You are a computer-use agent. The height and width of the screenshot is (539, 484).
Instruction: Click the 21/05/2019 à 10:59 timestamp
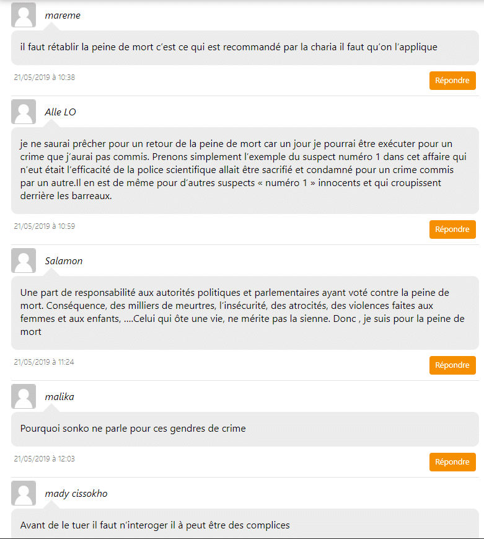pyautogui.click(x=45, y=226)
